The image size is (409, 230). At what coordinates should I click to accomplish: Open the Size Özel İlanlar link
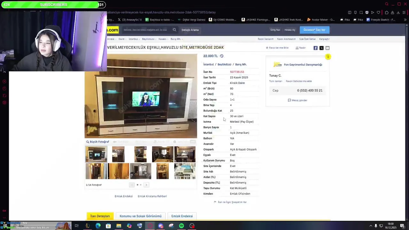pos(307,39)
